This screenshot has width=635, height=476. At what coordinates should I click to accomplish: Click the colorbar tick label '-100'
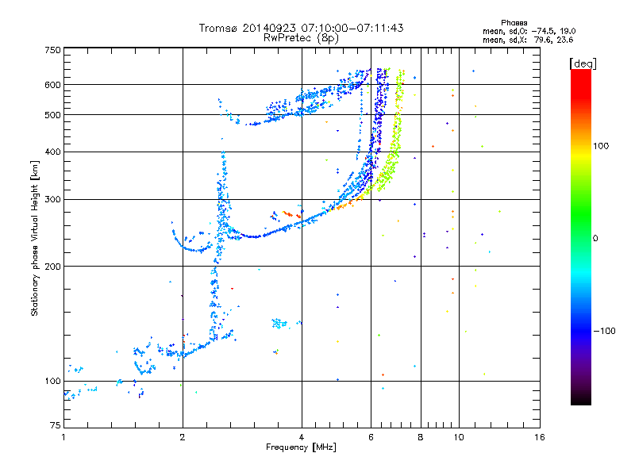[605, 331]
